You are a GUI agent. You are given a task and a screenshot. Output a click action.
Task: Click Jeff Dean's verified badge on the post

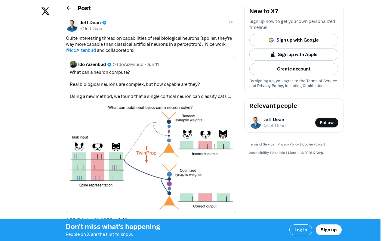coord(104,23)
